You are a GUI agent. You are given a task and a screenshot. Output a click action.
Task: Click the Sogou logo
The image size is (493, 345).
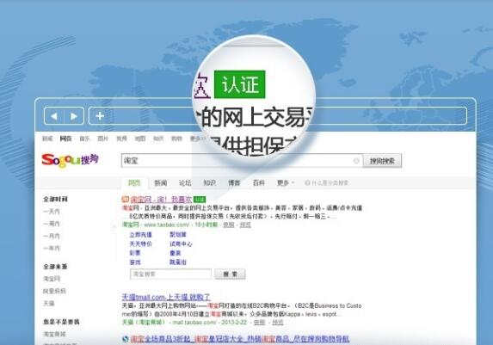[x=70, y=160]
